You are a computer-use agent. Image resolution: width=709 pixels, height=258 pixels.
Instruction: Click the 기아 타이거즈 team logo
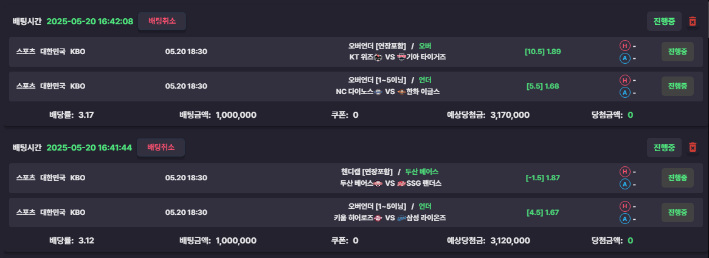tap(402, 57)
